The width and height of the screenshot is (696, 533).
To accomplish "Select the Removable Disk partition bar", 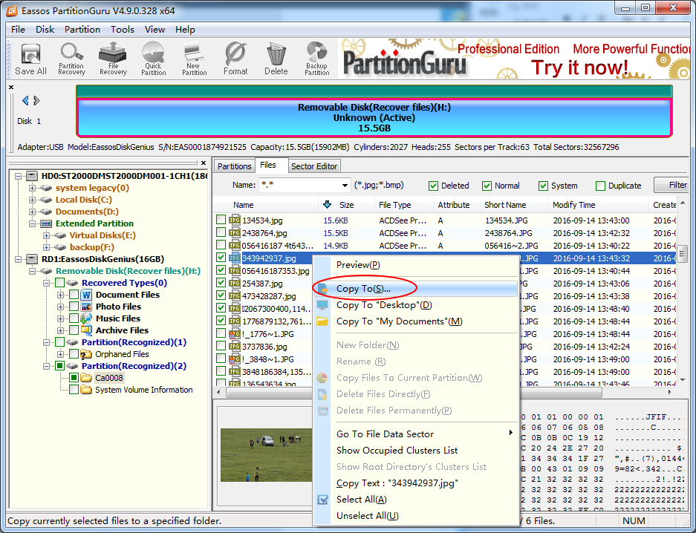I will (x=374, y=118).
